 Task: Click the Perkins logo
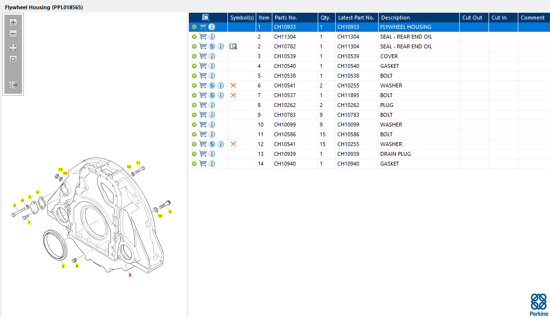(x=538, y=305)
